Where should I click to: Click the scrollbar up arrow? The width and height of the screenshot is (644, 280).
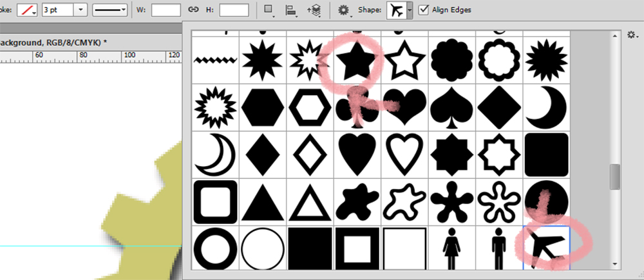615,37
